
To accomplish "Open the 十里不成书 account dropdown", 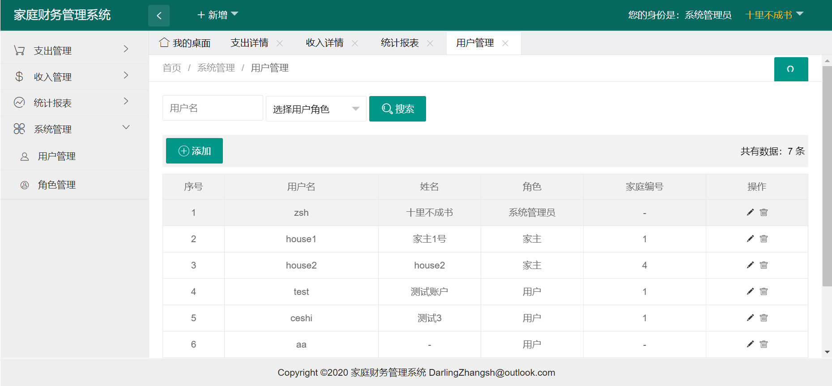I will coord(774,15).
